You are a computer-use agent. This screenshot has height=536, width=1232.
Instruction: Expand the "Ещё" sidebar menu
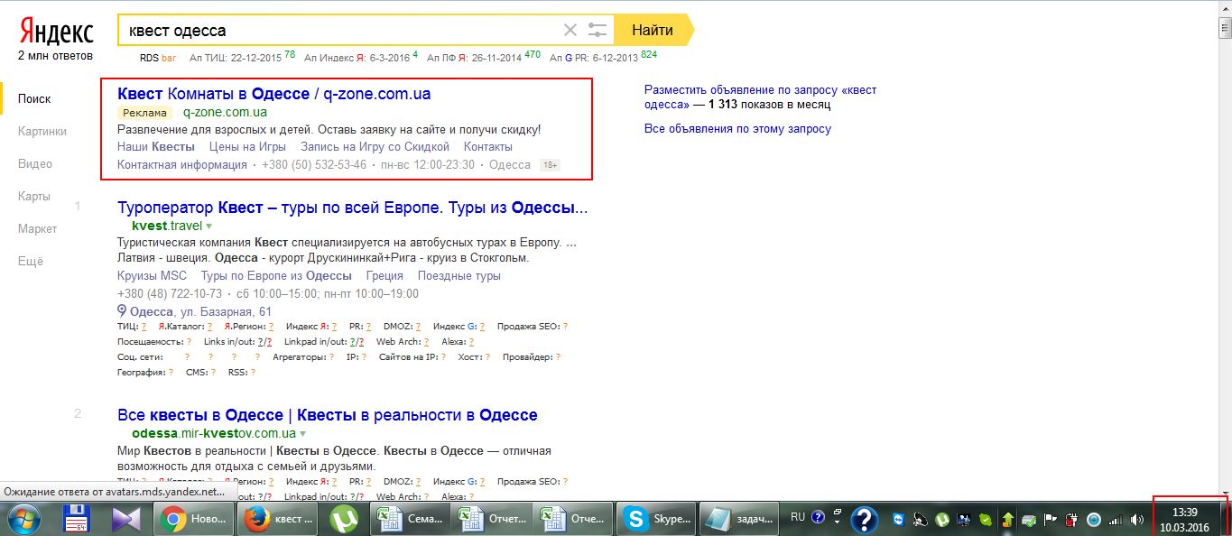(30, 261)
